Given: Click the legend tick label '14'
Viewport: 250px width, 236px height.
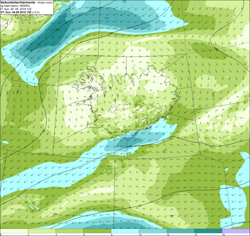Looking at the screenshot, I should point(195,235).
